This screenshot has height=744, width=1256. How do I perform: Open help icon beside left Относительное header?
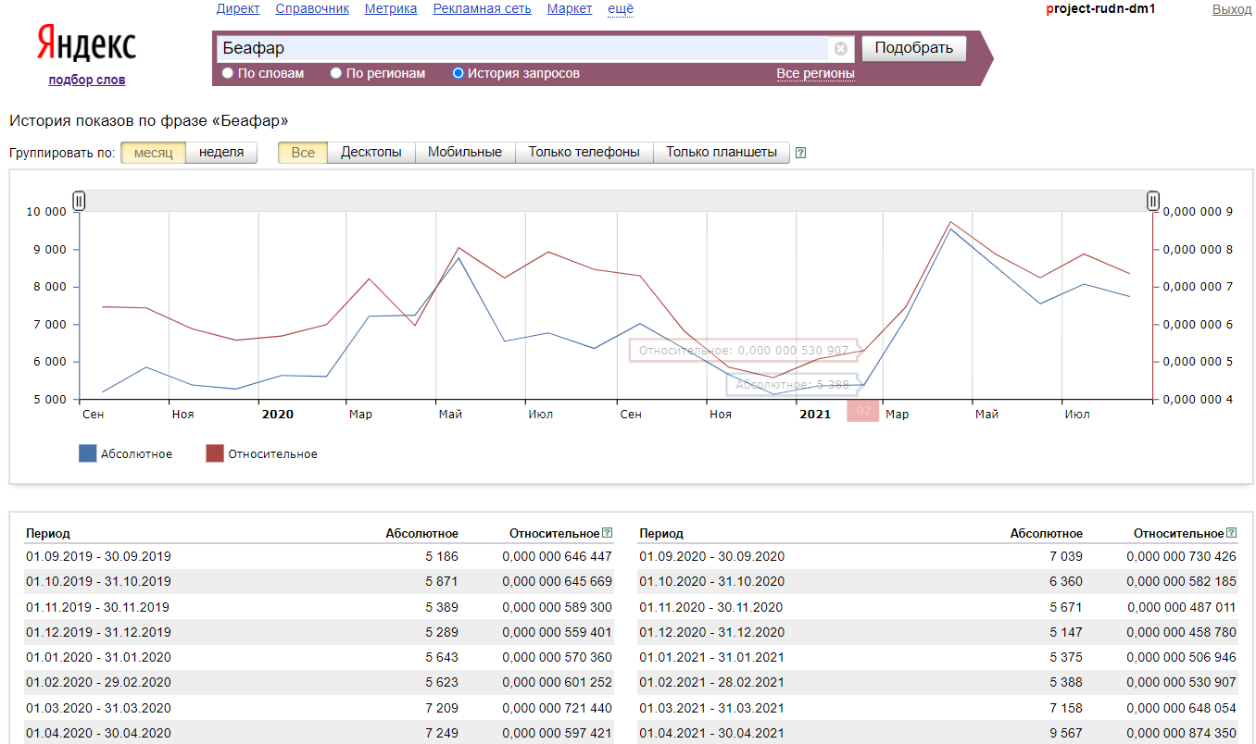point(608,533)
